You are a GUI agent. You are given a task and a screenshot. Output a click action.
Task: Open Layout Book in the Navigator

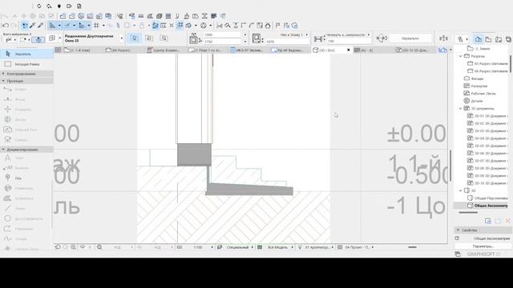pyautogui.click(x=499, y=39)
